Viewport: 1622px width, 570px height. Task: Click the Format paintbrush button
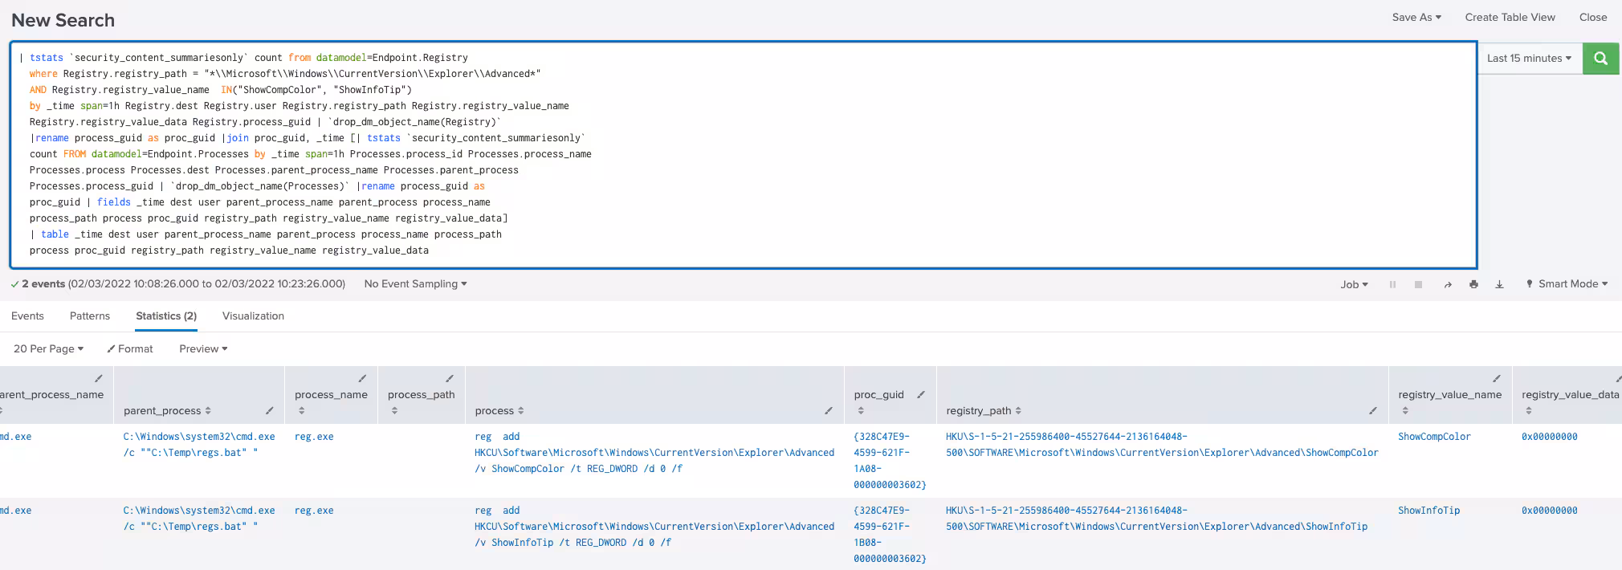click(130, 348)
